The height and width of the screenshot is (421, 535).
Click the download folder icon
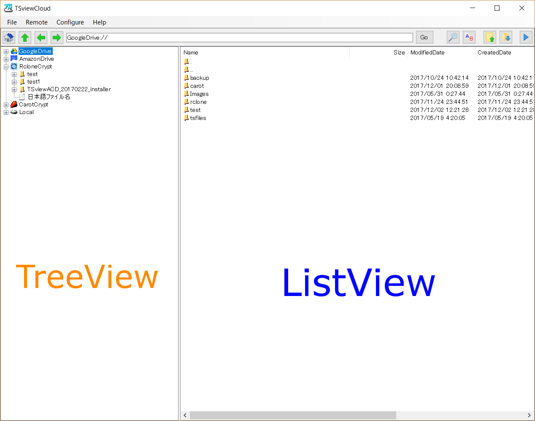tap(506, 38)
